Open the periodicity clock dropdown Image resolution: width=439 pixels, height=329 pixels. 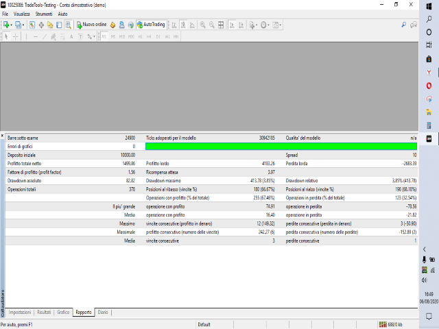(265, 25)
